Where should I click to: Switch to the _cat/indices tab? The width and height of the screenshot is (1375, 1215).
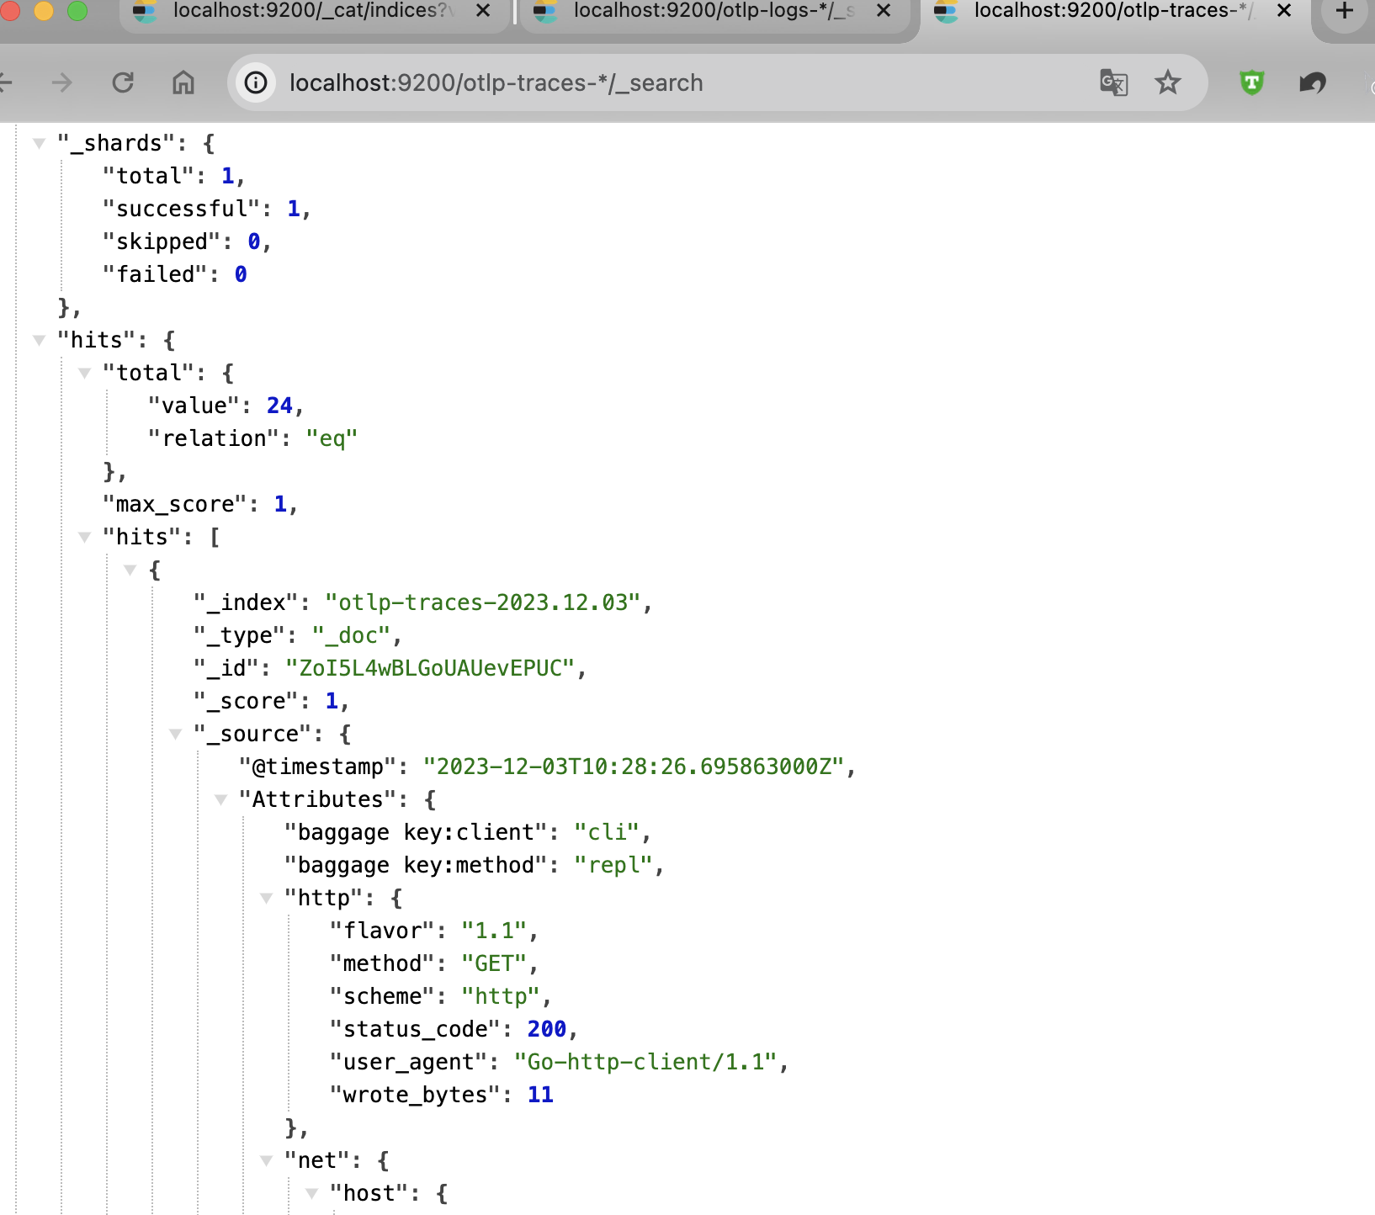[x=315, y=12]
